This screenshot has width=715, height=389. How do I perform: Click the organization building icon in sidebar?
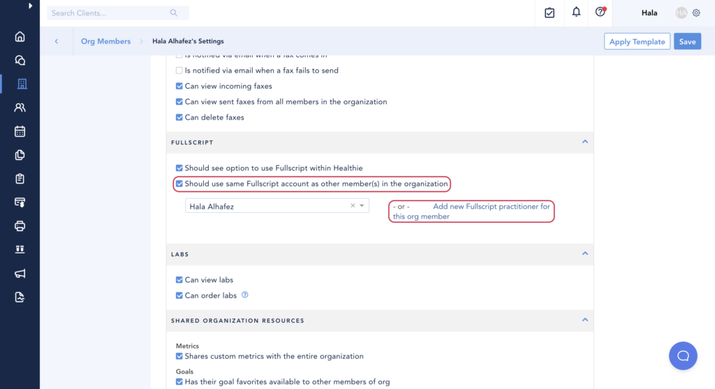20,84
